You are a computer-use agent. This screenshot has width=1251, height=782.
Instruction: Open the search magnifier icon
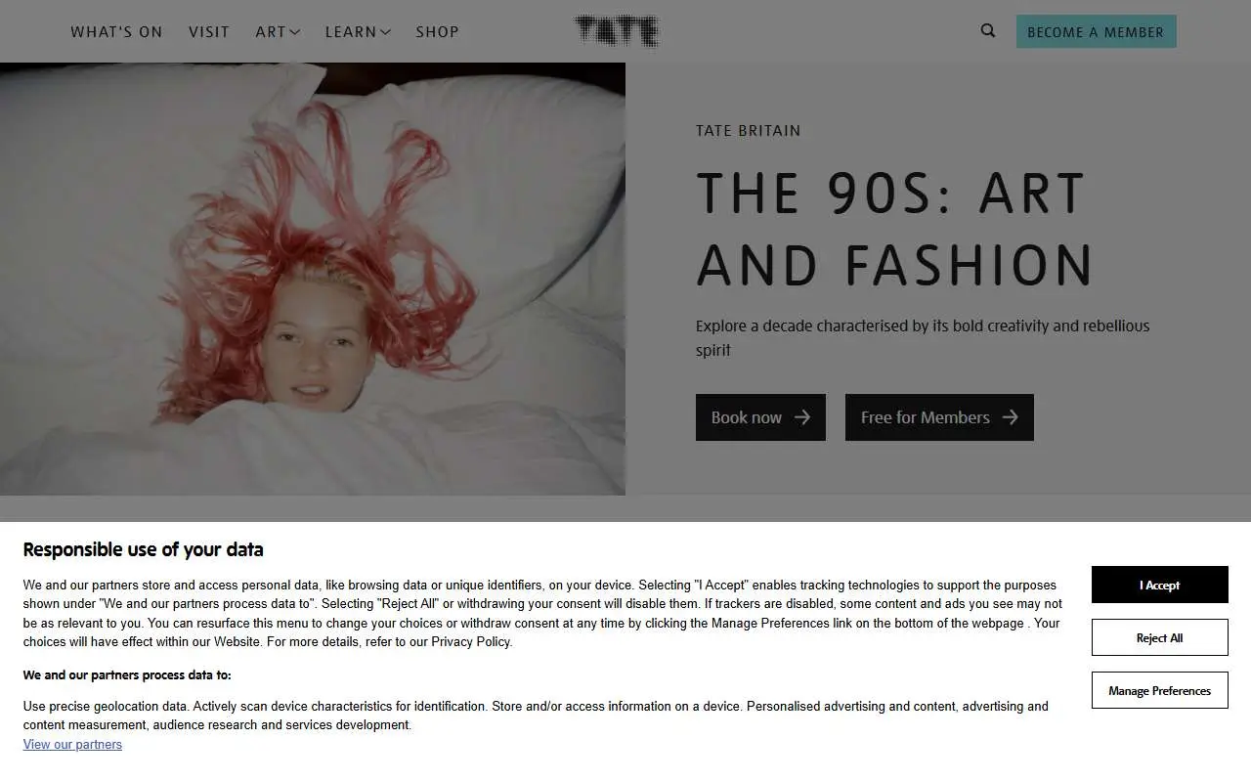(988, 31)
